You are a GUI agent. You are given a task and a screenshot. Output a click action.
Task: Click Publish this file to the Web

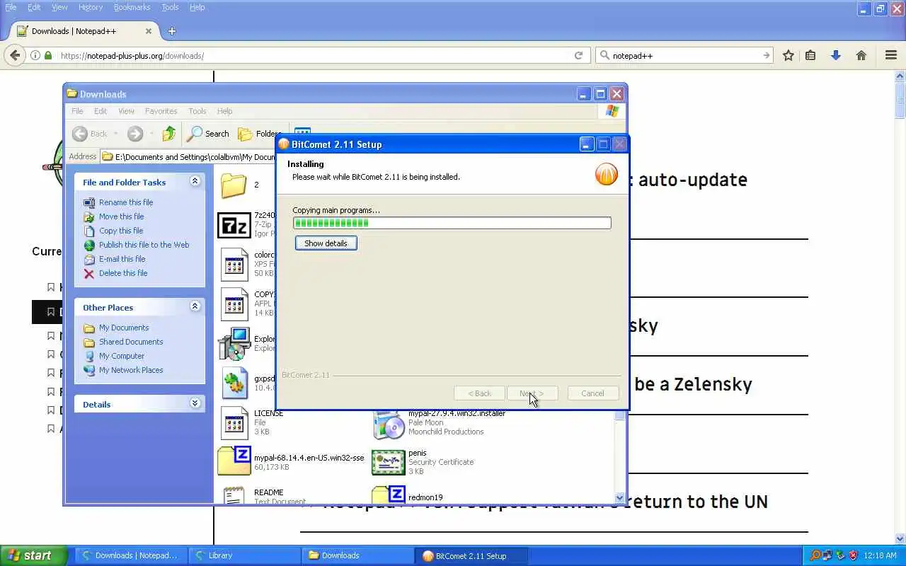(x=144, y=245)
